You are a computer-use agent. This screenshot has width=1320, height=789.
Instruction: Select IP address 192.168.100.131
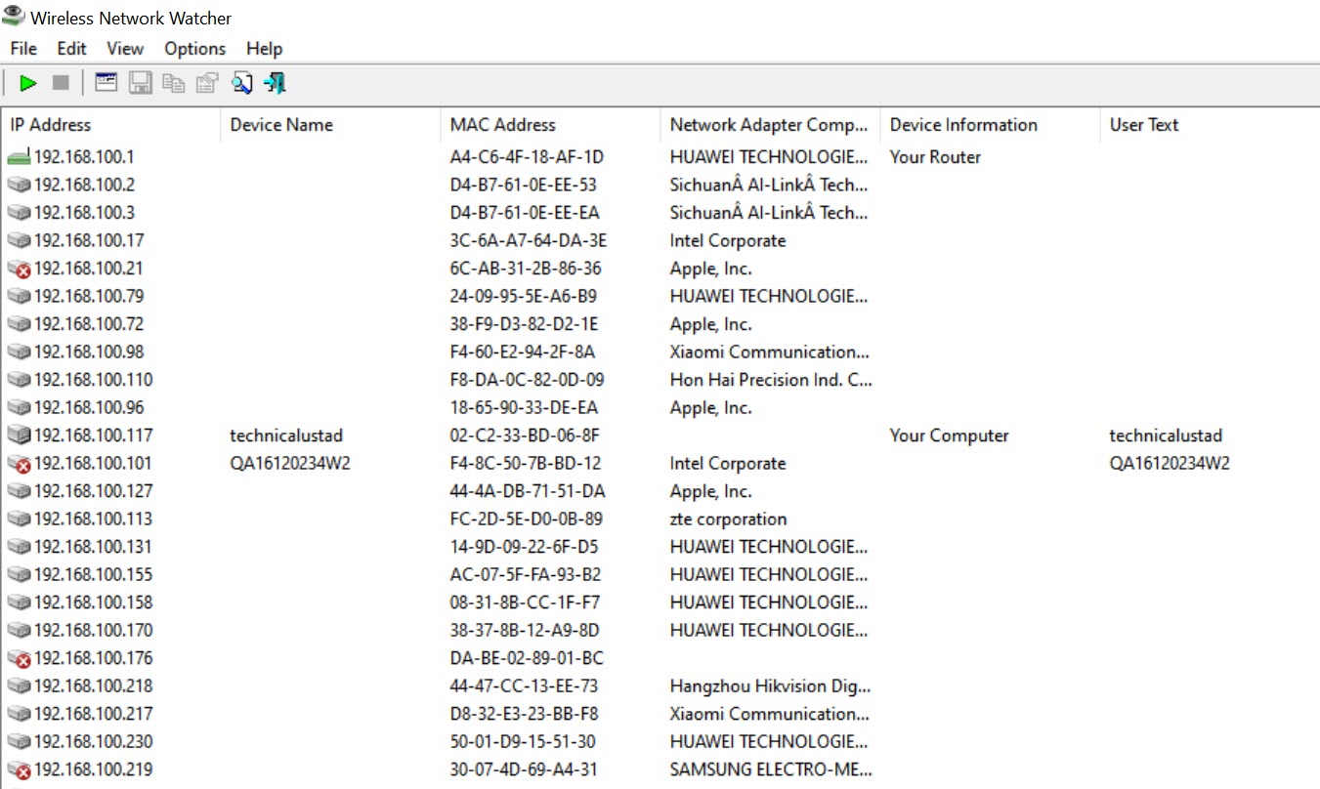point(93,547)
